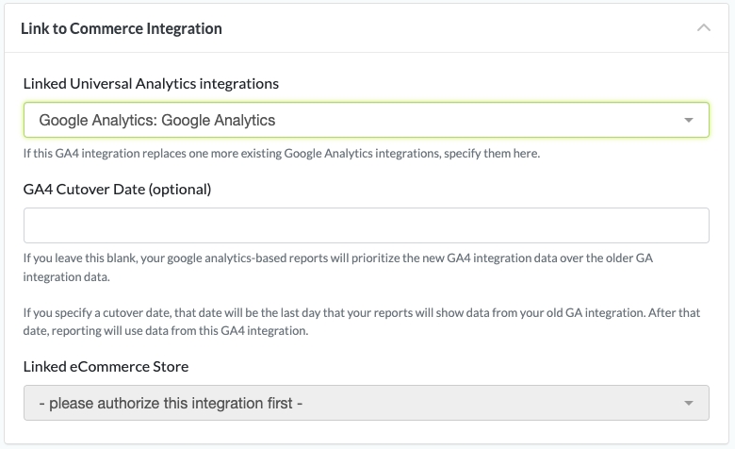Viewport: 735px width, 449px height.
Task: Click the Linked Universal Analytics integrations label
Action: 151,83
